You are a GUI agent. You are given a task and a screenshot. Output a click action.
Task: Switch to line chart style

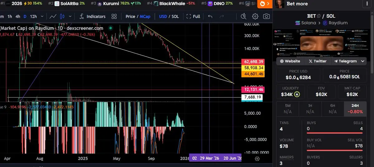tap(53, 17)
